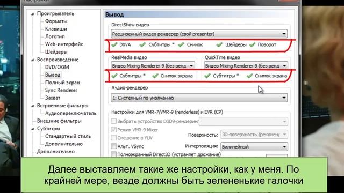Image resolution: width=344 pixels, height=193 pixels.
Task: Enable Альт. VSync checkbox
Action: click(113, 146)
